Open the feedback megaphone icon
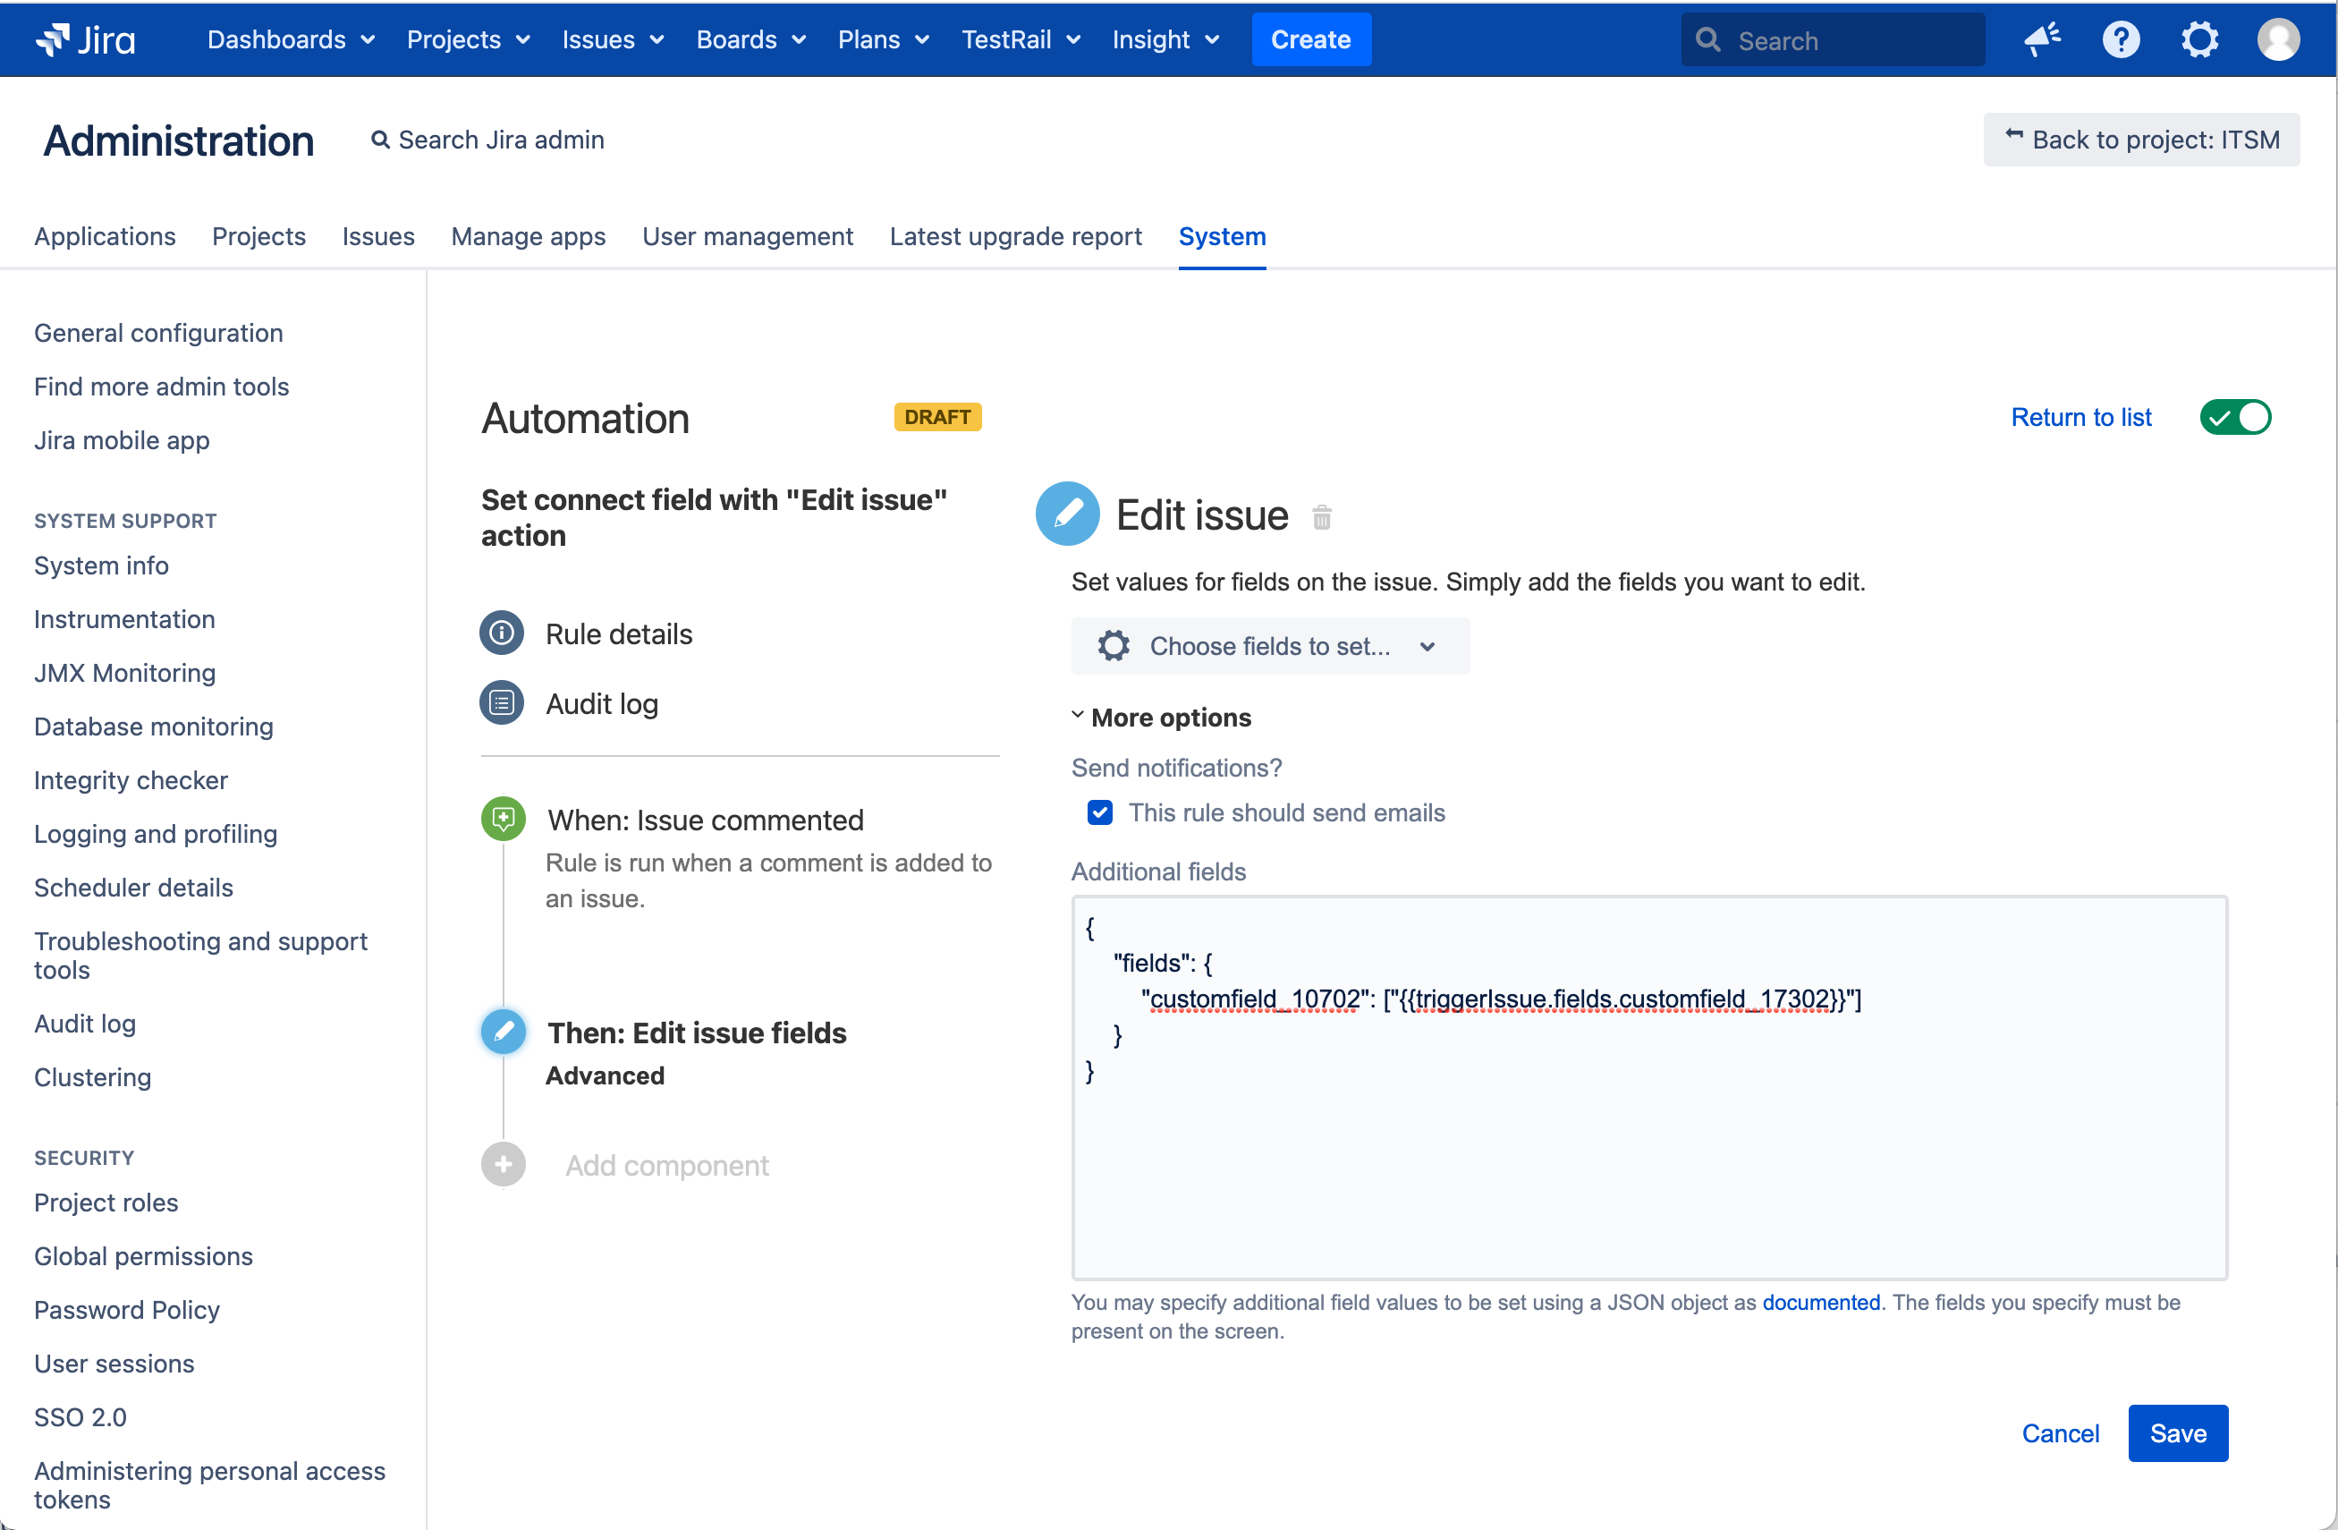Image resolution: width=2338 pixels, height=1530 pixels. pos(2042,40)
